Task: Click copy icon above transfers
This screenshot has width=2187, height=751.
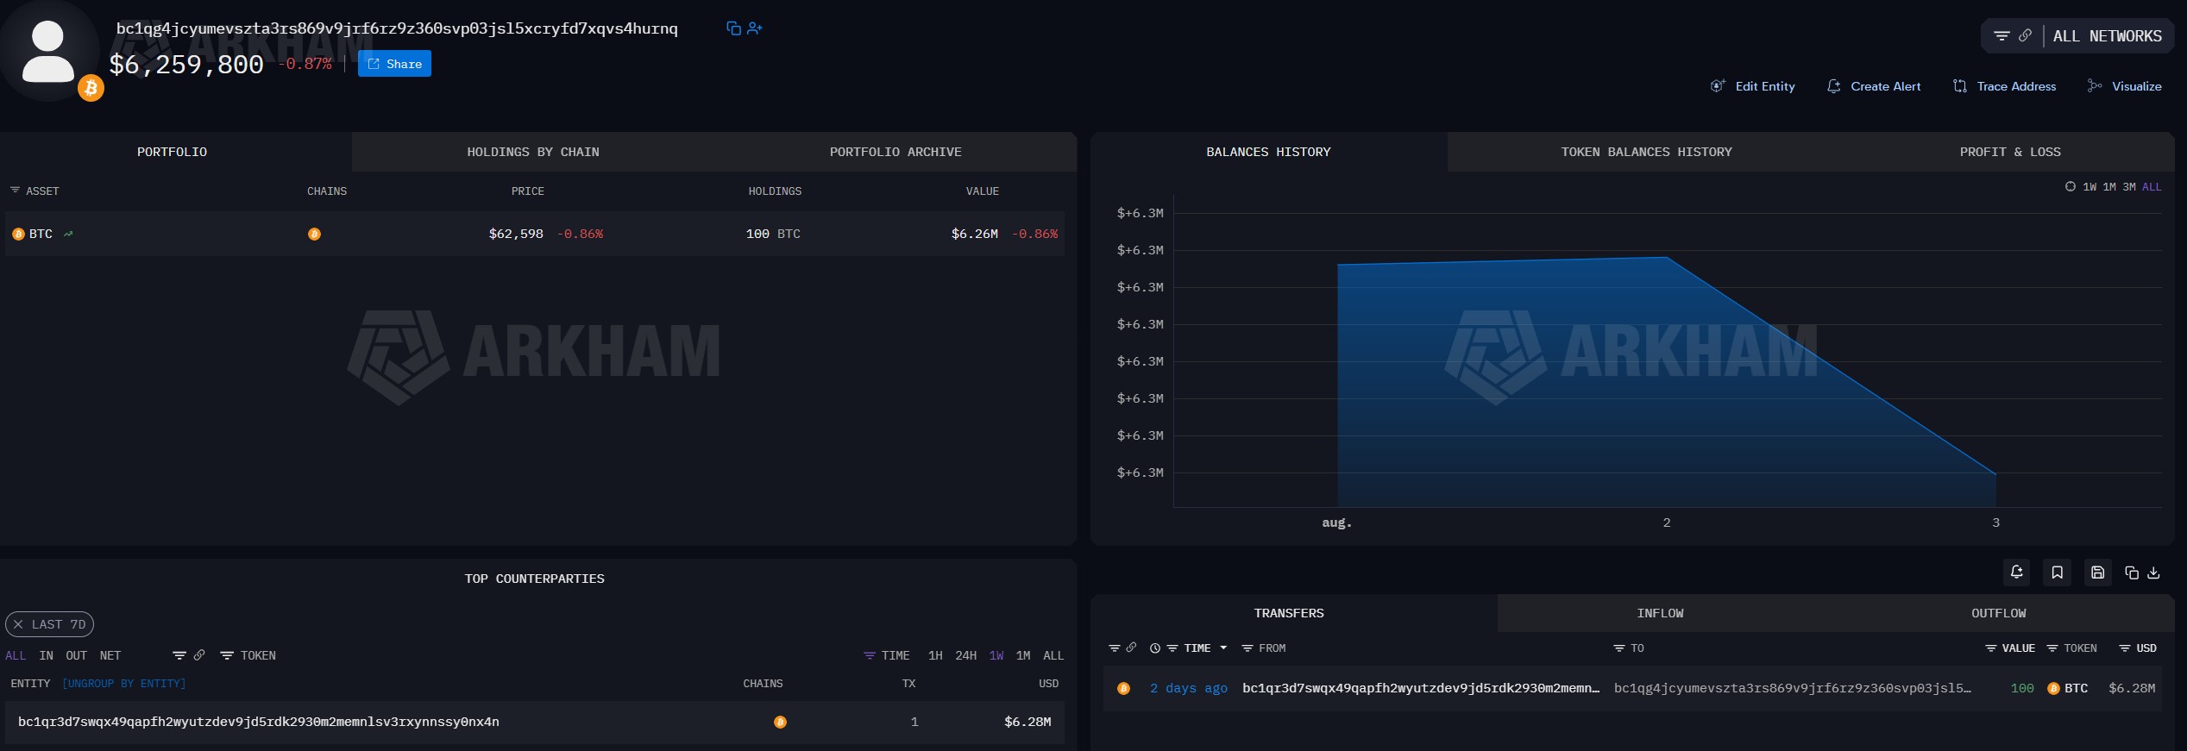Action: (2132, 573)
